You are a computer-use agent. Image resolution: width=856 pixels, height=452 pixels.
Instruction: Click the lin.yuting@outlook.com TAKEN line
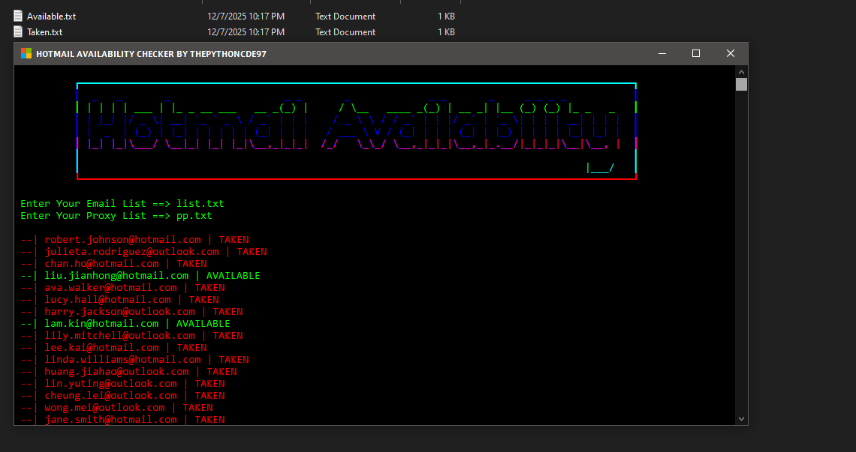[x=123, y=383]
